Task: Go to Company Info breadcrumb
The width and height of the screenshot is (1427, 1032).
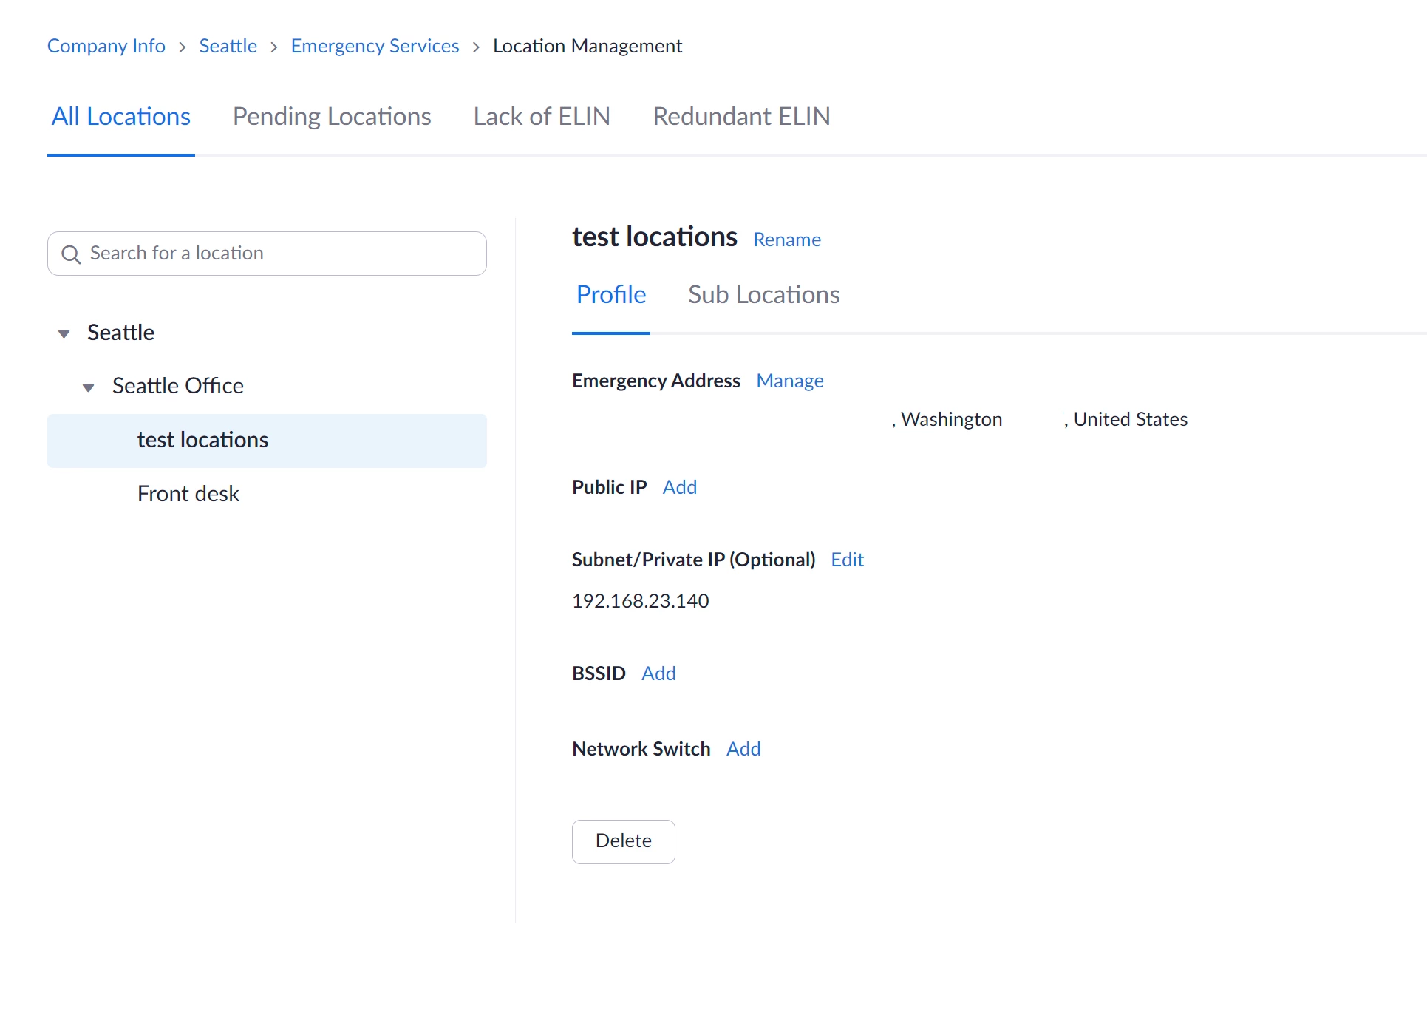Action: (x=106, y=47)
